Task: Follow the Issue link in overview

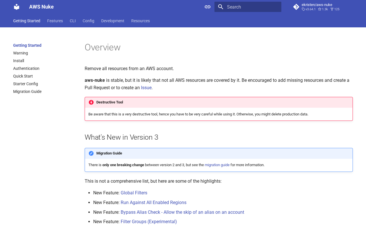Action: (x=146, y=88)
